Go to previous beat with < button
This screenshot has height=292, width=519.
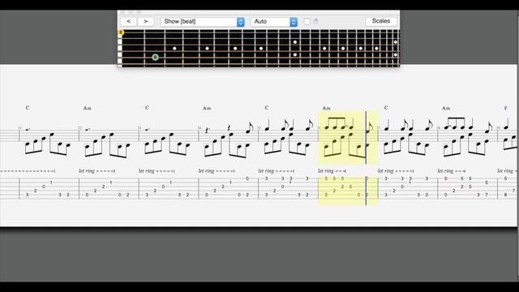point(128,22)
